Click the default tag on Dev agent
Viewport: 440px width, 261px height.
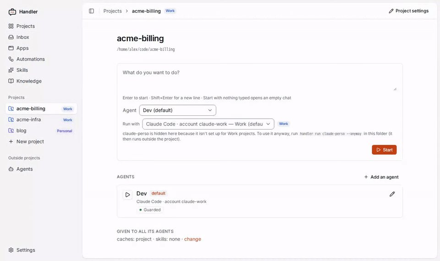(159, 193)
